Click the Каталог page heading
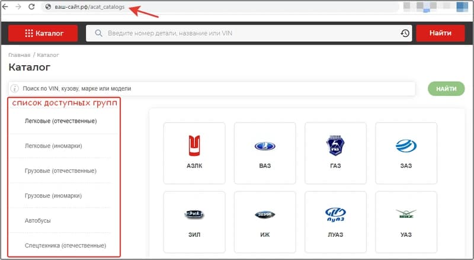The image size is (474, 260). 29,67
